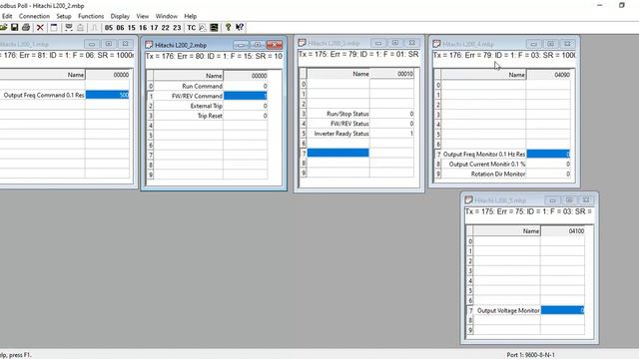Open the Setup menu
639x359 pixels.
pyautogui.click(x=64, y=16)
